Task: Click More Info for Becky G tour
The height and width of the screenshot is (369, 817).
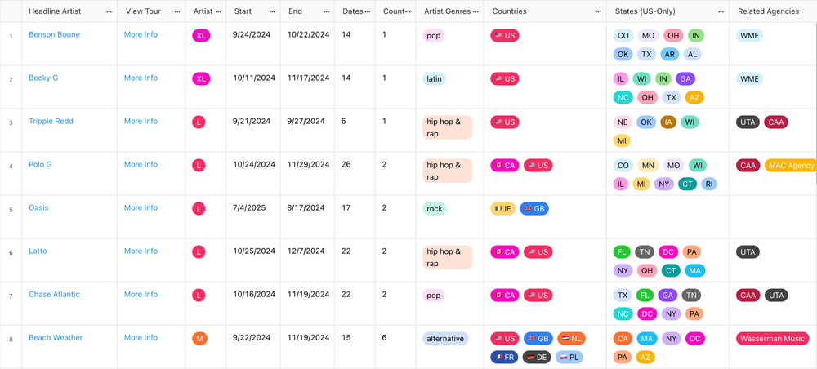Action: point(141,78)
